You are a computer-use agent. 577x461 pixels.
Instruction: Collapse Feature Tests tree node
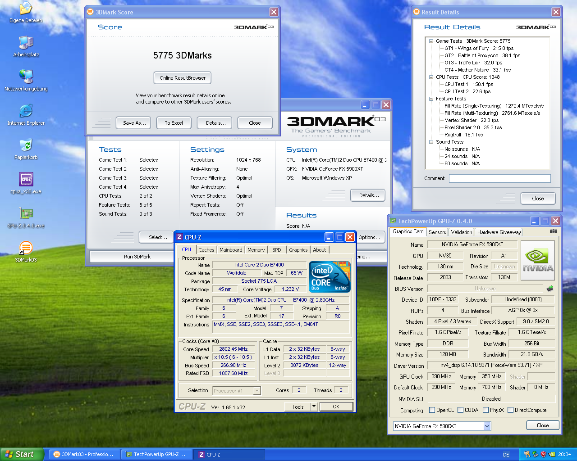tap(431, 99)
